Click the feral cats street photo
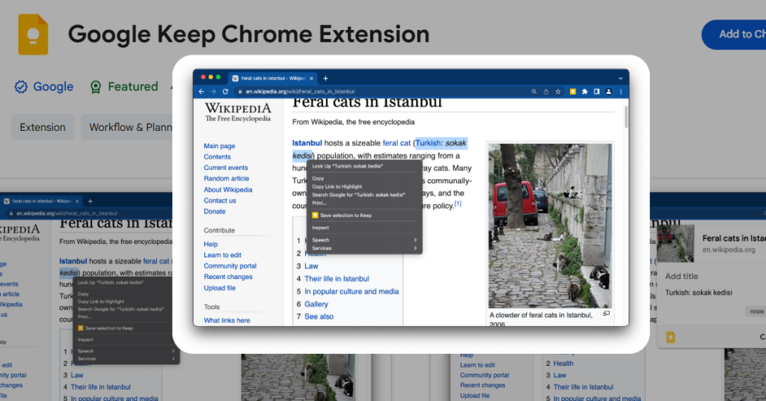The image size is (766, 401). click(x=550, y=224)
